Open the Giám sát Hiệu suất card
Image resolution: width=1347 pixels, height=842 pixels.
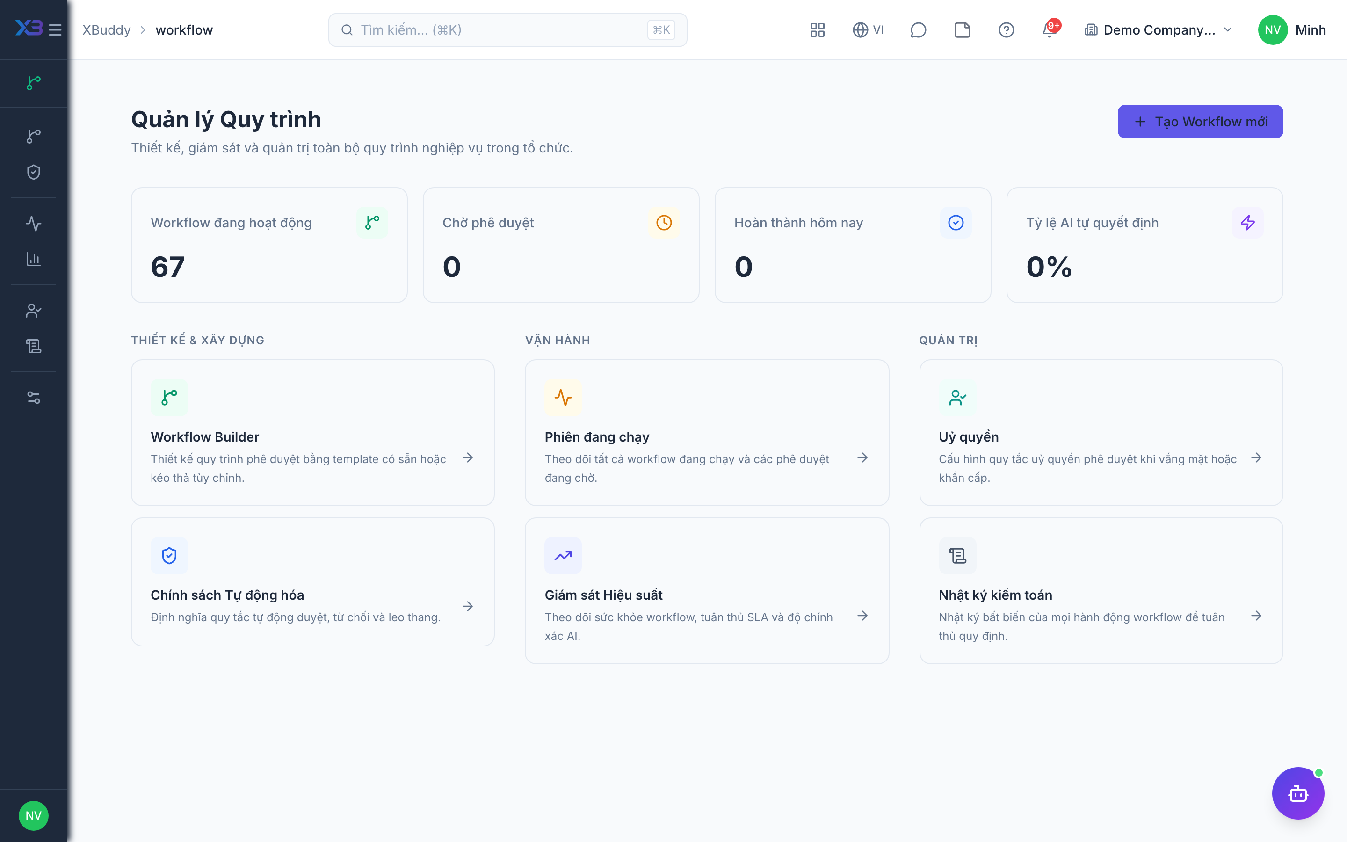[707, 590]
